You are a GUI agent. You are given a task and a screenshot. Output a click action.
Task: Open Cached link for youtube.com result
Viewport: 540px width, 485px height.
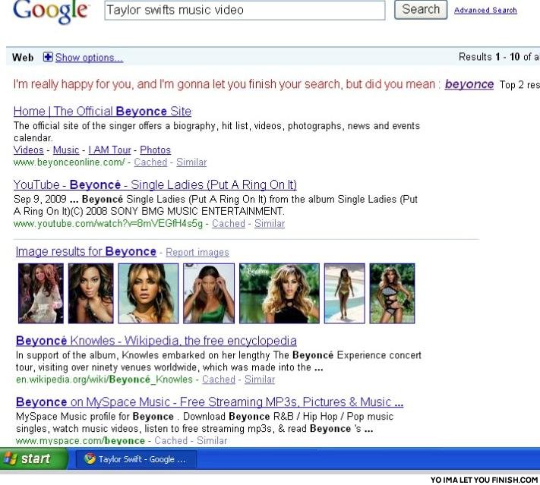[229, 224]
